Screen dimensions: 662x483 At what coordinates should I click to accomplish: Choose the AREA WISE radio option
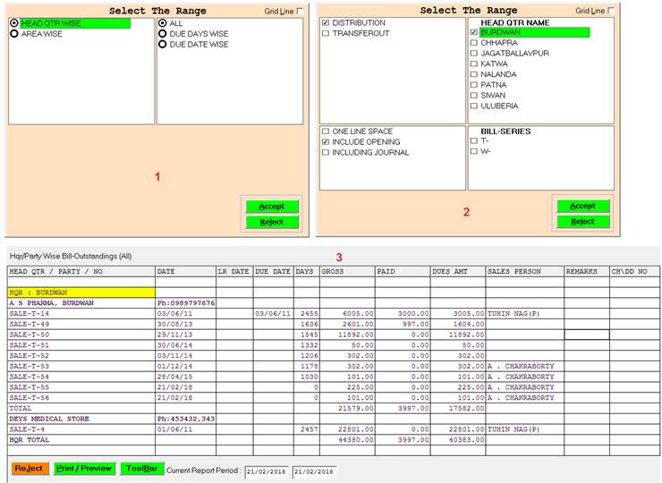pos(14,34)
